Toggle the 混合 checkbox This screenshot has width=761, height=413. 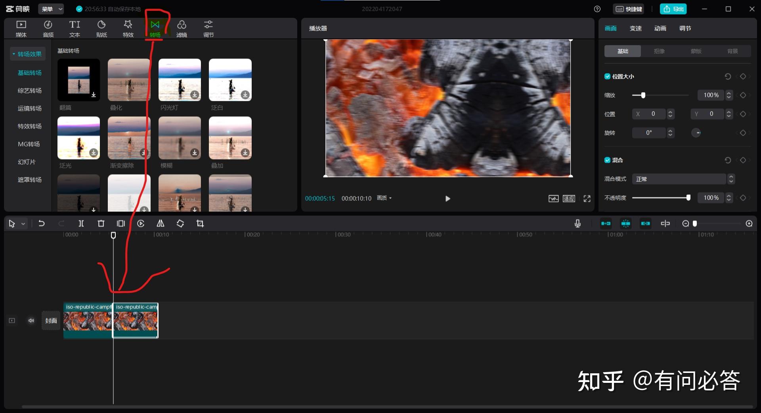click(x=607, y=160)
